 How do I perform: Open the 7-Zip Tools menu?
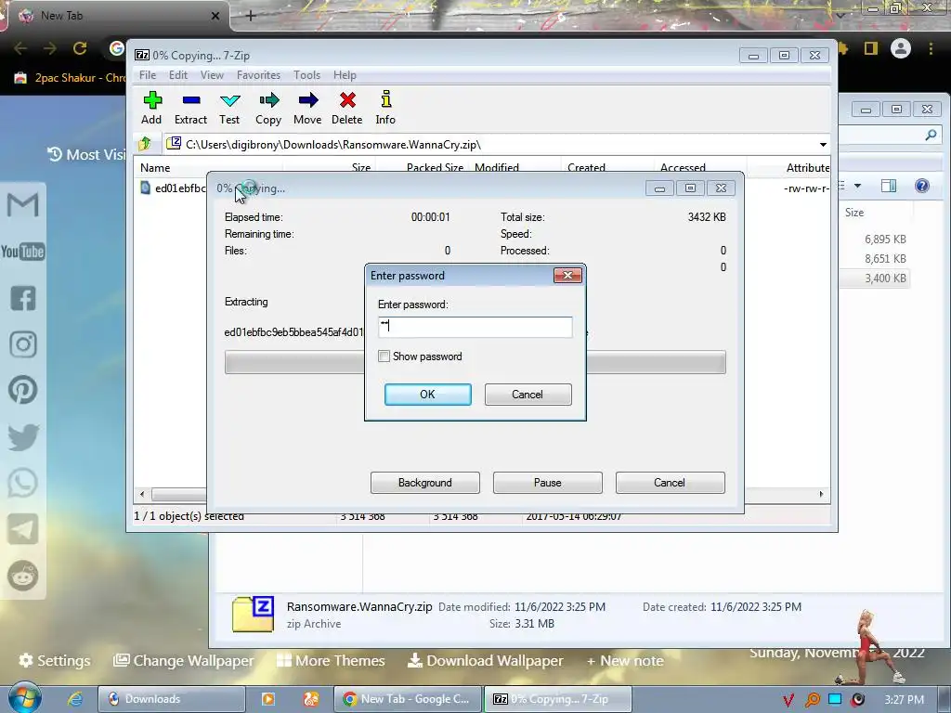click(x=306, y=75)
